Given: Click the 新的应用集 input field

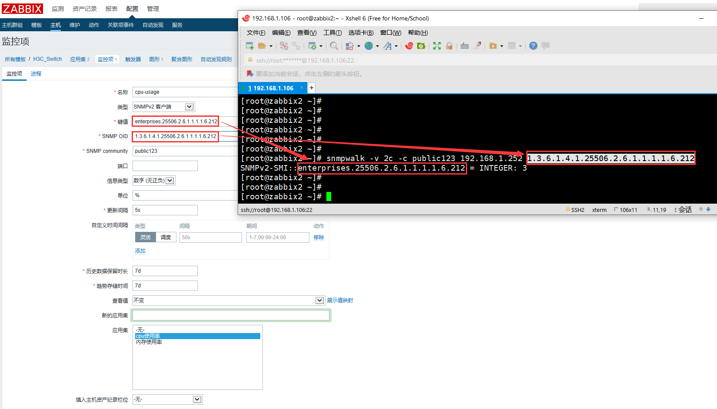Looking at the screenshot, I should [231, 315].
